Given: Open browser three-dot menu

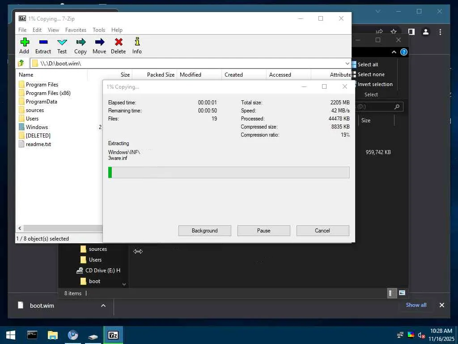Looking at the screenshot, I should click(x=440, y=32).
